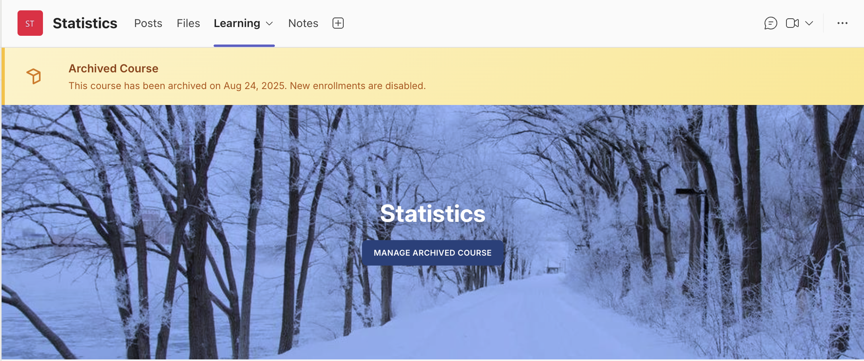Switch to the Files tab
864x361 pixels.
point(188,23)
